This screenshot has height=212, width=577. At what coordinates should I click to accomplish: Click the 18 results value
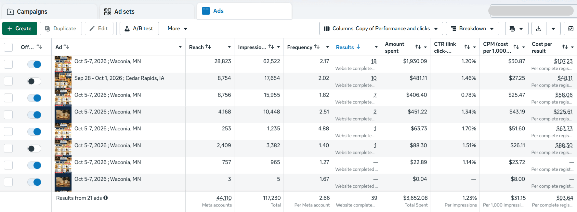click(374, 61)
